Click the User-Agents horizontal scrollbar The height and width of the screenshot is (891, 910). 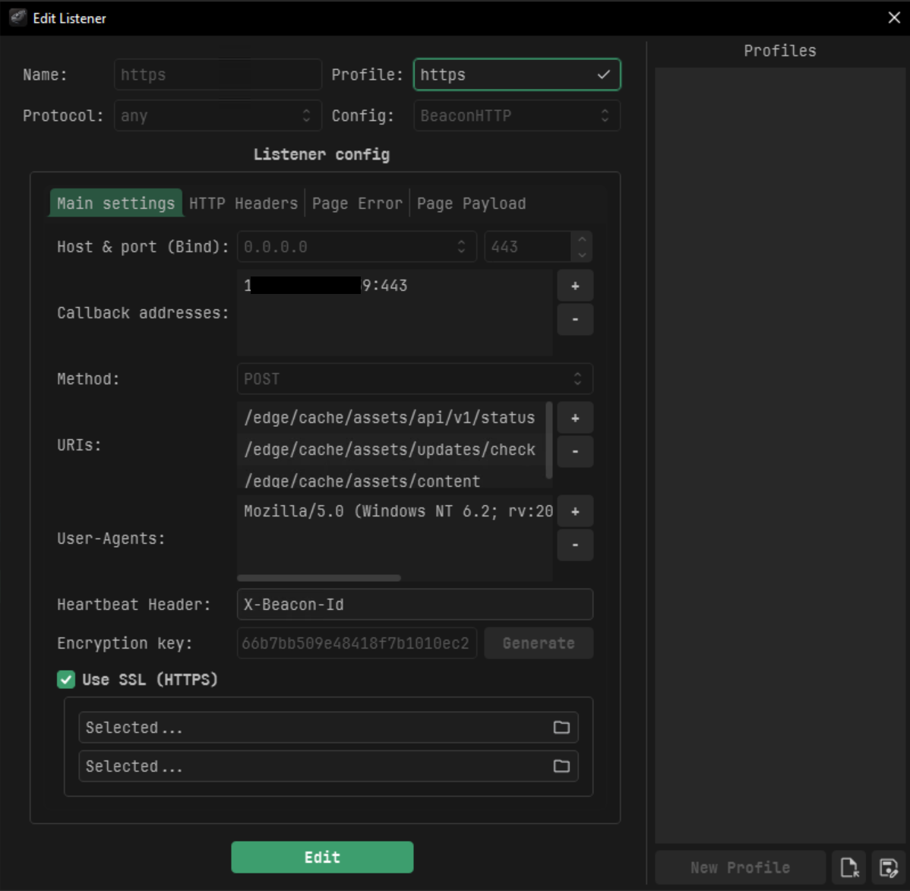(318, 577)
